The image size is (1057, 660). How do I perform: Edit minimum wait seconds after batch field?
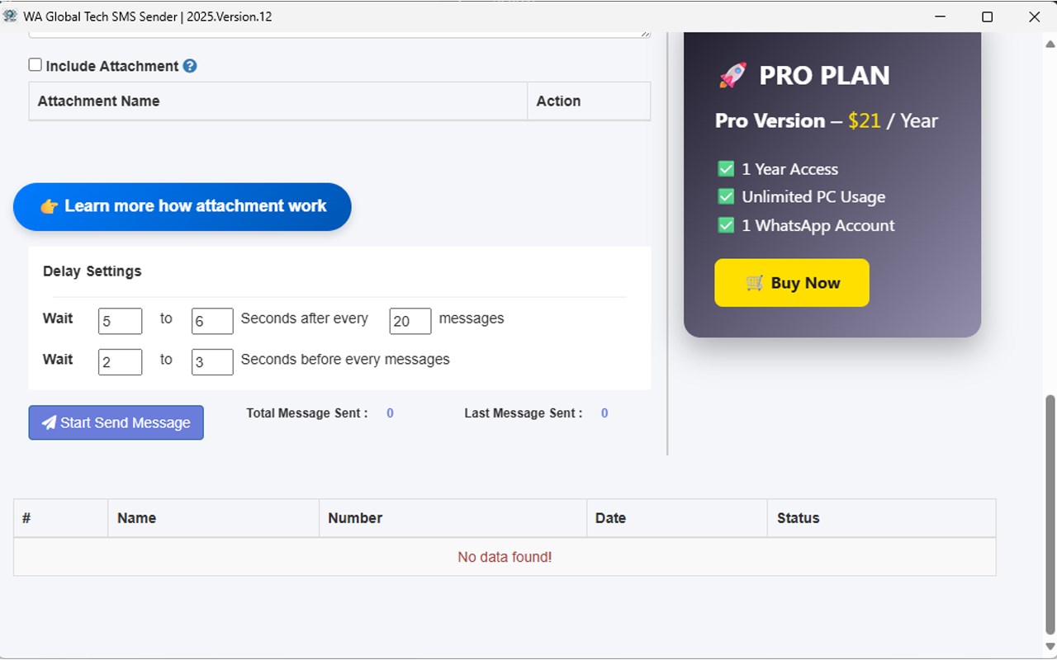coord(120,321)
